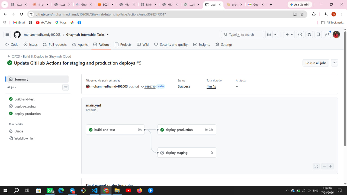Open mohammedhamdy102003 pusher profile link
Screen dimensions: 347x195
(x=109, y=86)
